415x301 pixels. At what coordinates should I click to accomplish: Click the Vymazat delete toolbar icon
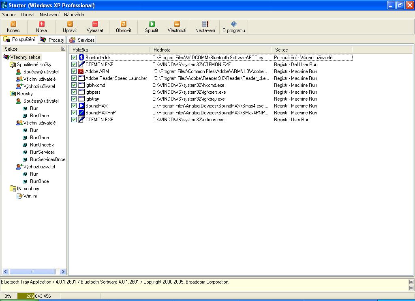click(95, 24)
